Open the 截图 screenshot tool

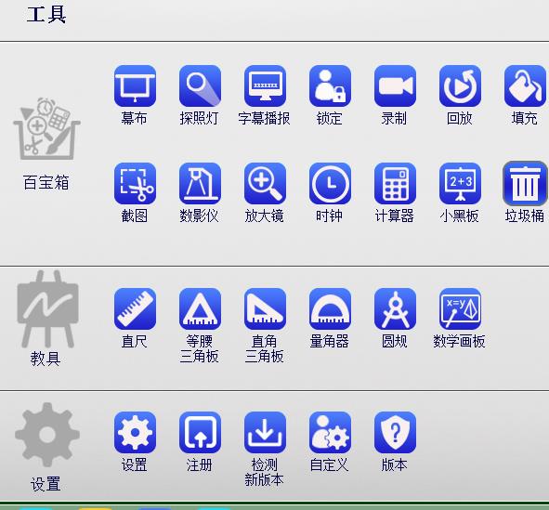(135, 183)
